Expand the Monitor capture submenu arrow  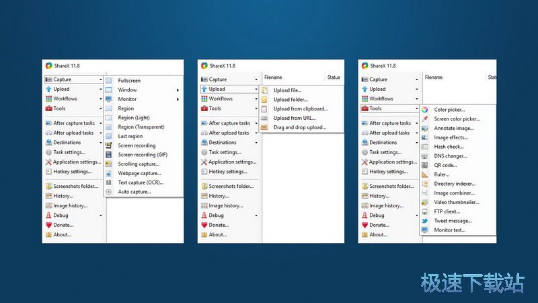[x=178, y=99]
